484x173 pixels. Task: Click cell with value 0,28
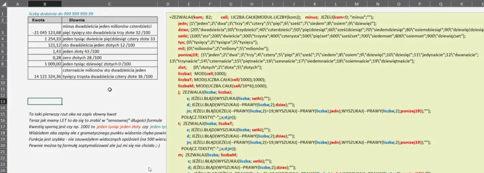(45, 57)
